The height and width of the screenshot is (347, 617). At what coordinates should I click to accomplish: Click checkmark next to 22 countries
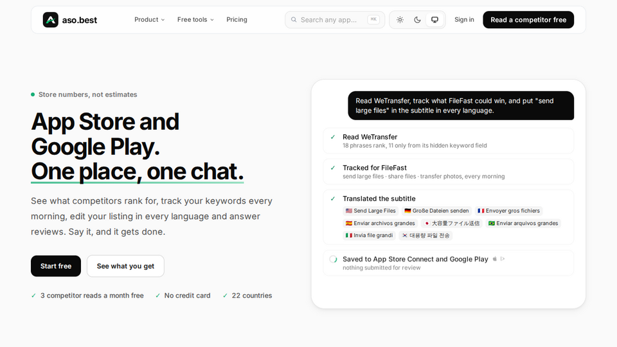(x=225, y=296)
